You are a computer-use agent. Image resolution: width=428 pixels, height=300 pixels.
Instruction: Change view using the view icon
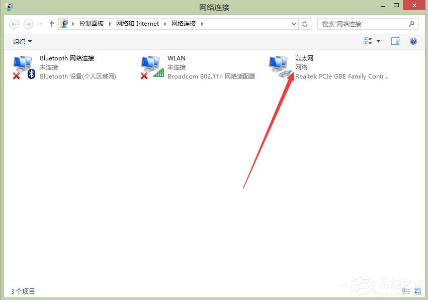point(368,41)
